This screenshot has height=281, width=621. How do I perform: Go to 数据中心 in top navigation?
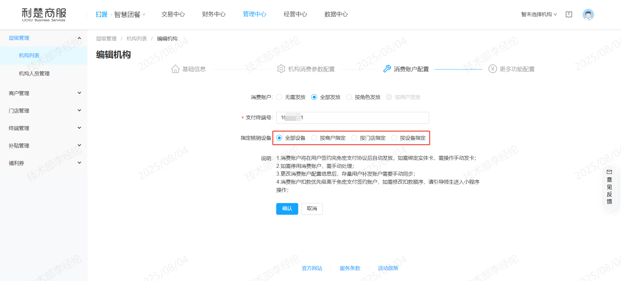(x=336, y=14)
